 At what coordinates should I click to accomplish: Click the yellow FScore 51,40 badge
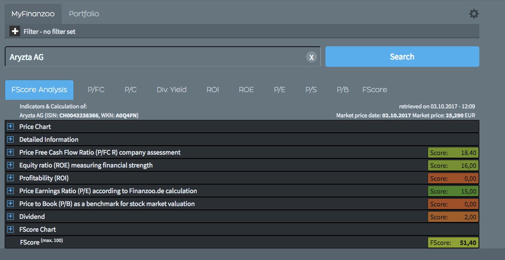pos(453,242)
